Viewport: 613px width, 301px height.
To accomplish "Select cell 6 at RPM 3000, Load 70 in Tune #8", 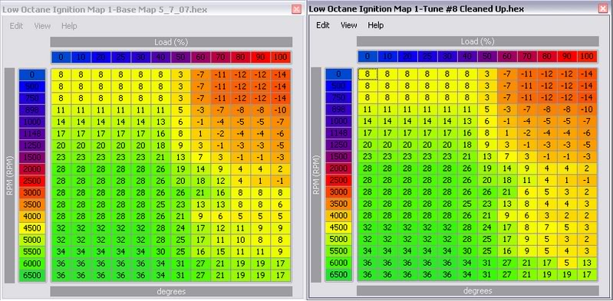I will [x=527, y=192].
